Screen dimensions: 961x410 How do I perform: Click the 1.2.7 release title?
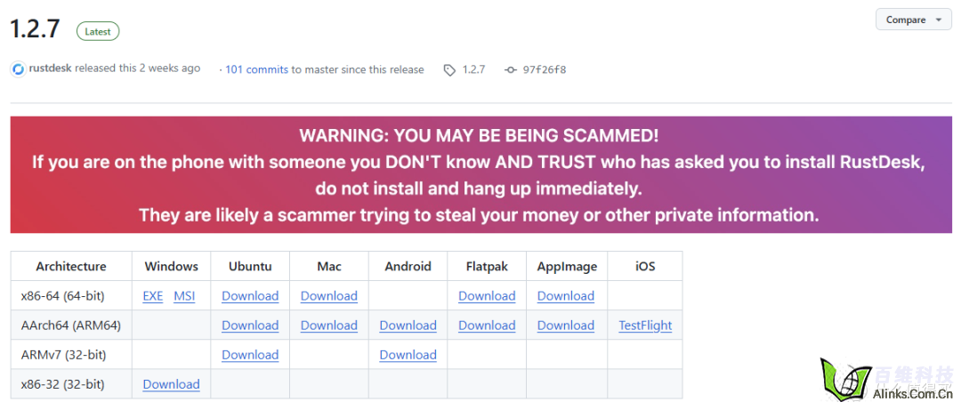click(35, 29)
